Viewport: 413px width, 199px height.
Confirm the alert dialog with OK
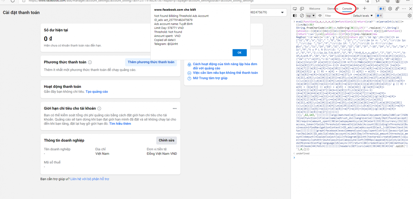tap(239, 52)
